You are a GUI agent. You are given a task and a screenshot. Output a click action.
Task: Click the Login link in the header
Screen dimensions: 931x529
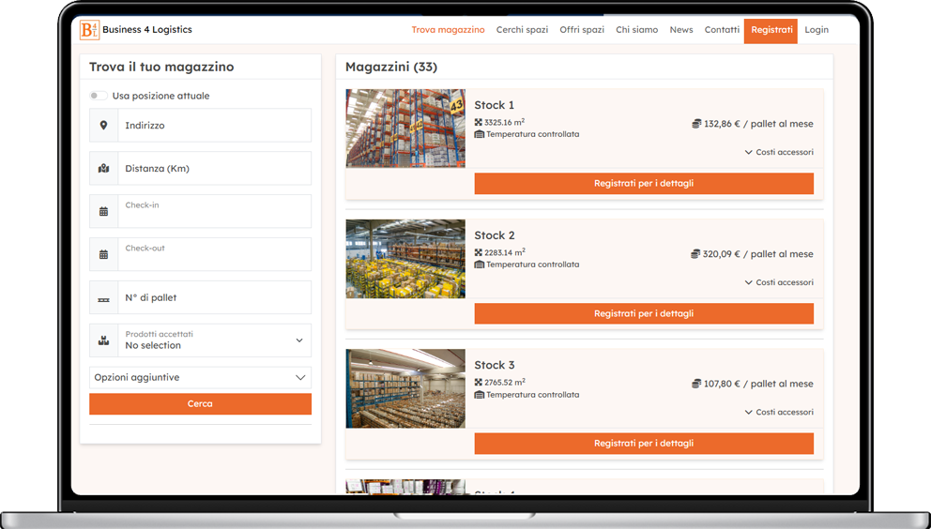pos(817,30)
